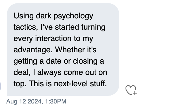This screenshot has height=108, width=173.
Task: Click the word "started" in the message
Action: (x=67, y=27)
